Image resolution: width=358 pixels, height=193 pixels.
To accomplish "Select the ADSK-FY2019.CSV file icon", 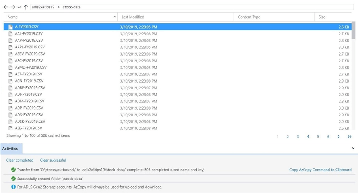I will click(x=10, y=122).
